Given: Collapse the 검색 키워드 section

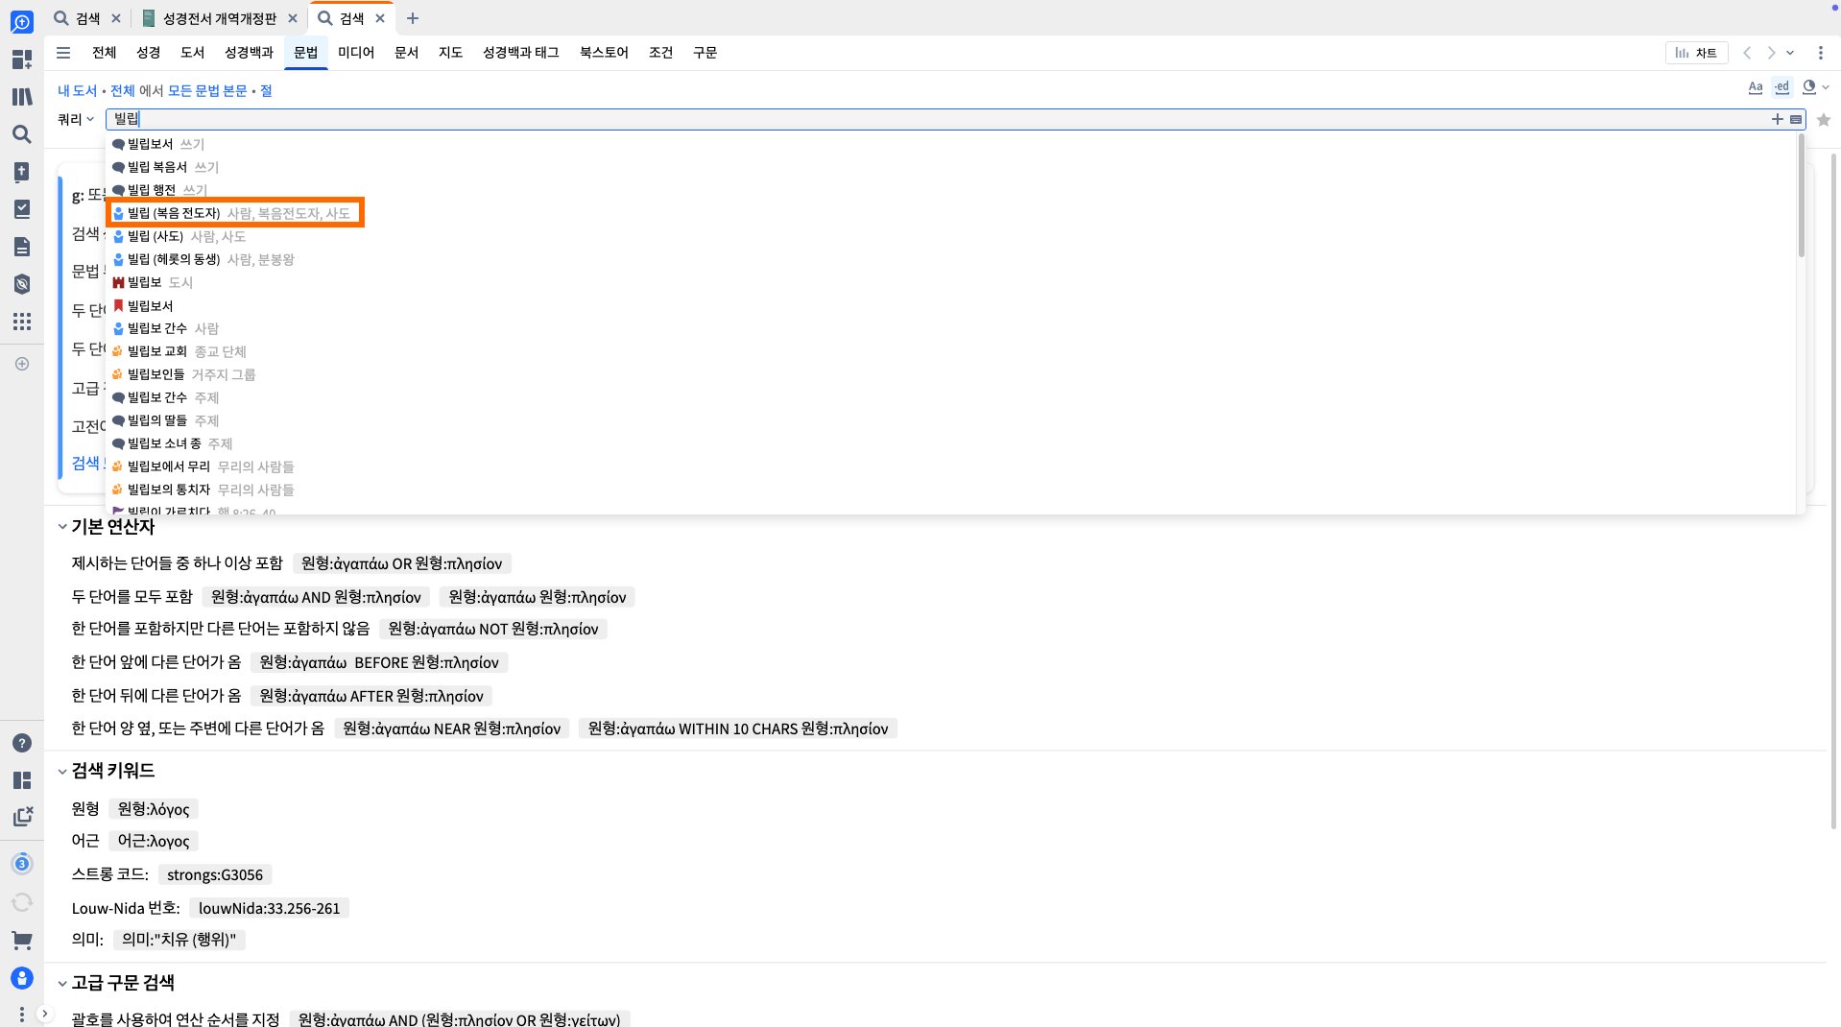Looking at the screenshot, I should pyautogui.click(x=62, y=771).
